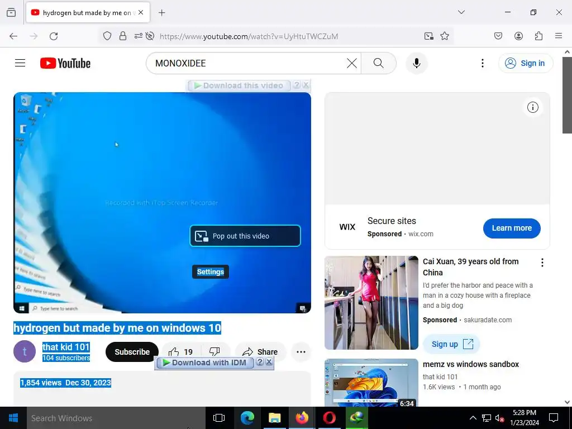
Task: Like this video, 19 likes
Action: coord(181,352)
